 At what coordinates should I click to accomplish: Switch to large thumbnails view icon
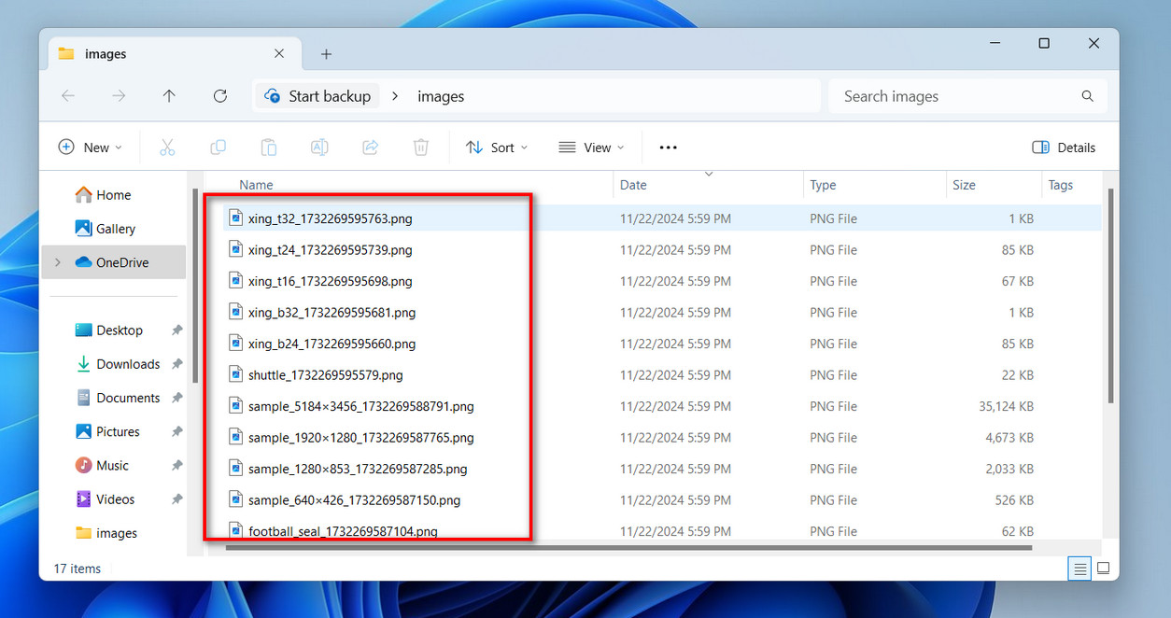(1103, 568)
